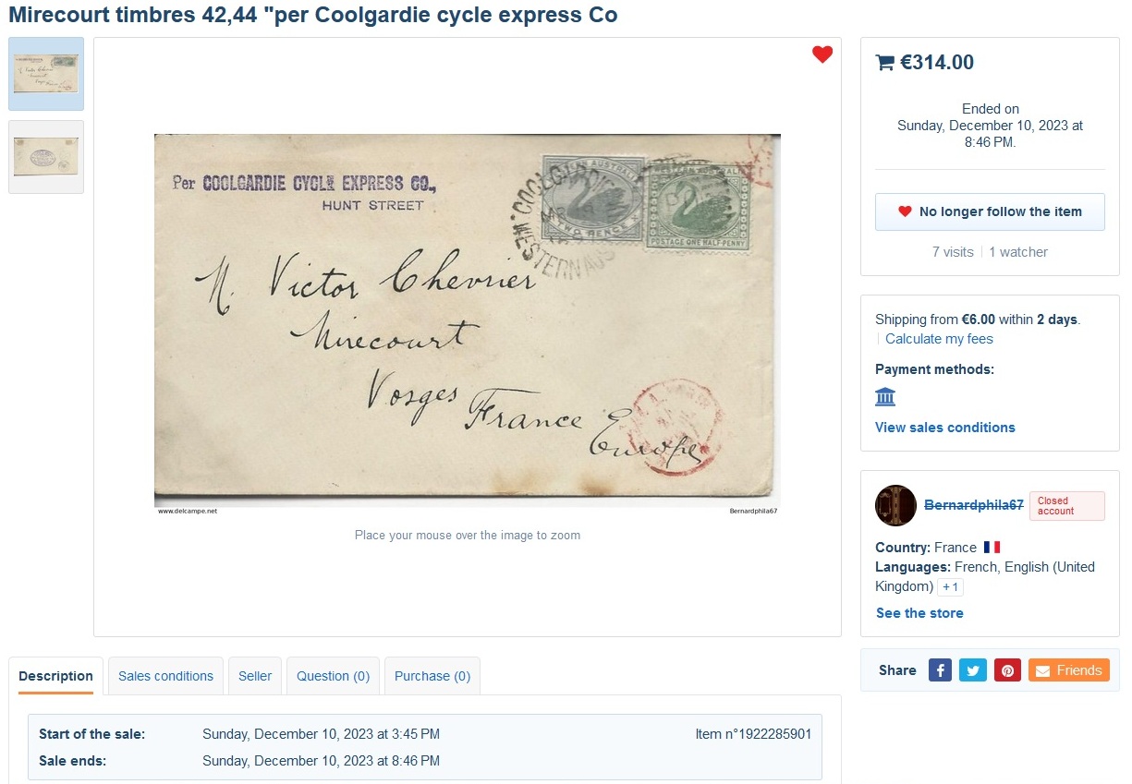Switch to the Seller tab

pos(255,676)
